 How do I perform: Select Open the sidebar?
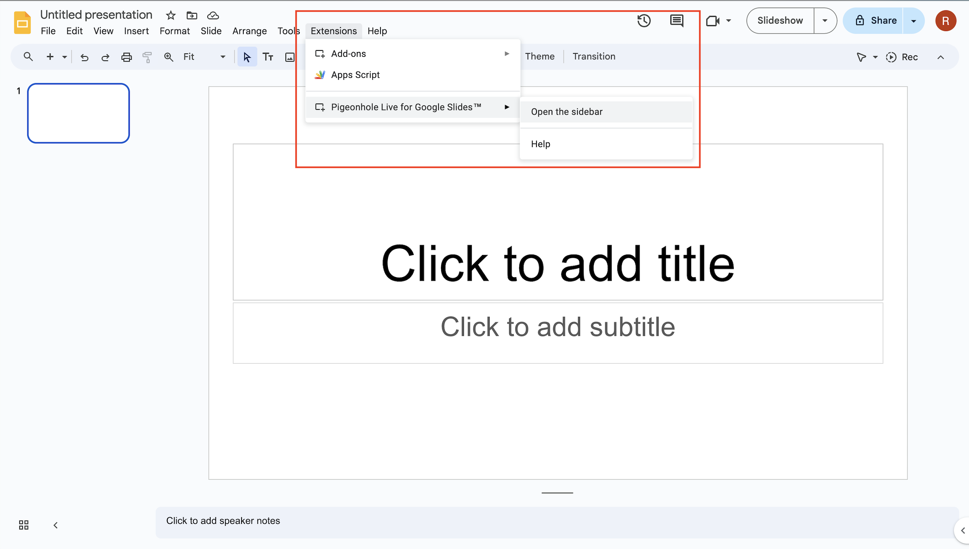606,112
